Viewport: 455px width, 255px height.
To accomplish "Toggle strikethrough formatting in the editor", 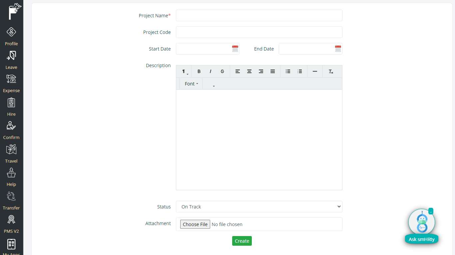I will coord(222,71).
